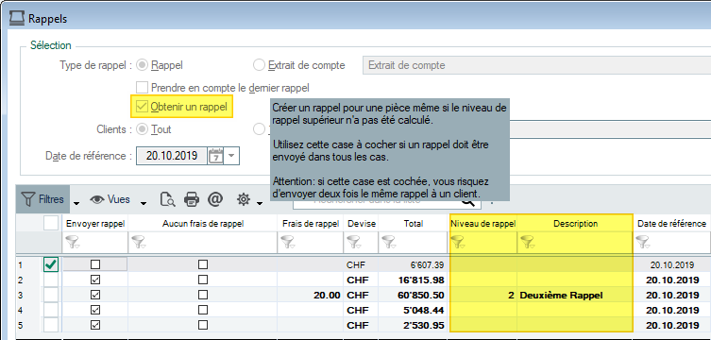Uncheck Envoyer rappel for row 3

point(95,295)
